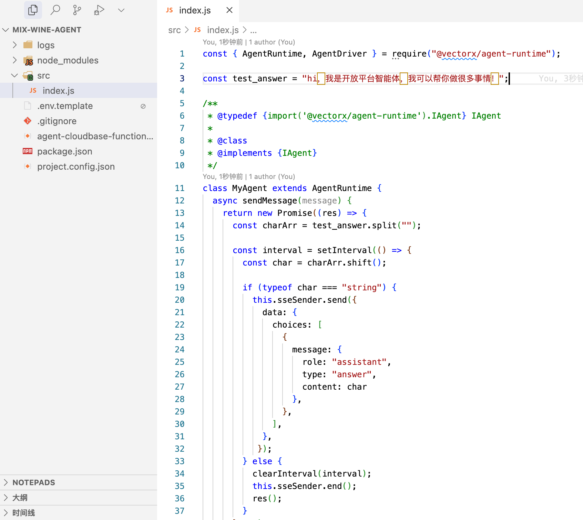Viewport: 583px width, 520px height.
Task: Click agent-cloudbase-function file icon
Action: pyautogui.click(x=28, y=136)
